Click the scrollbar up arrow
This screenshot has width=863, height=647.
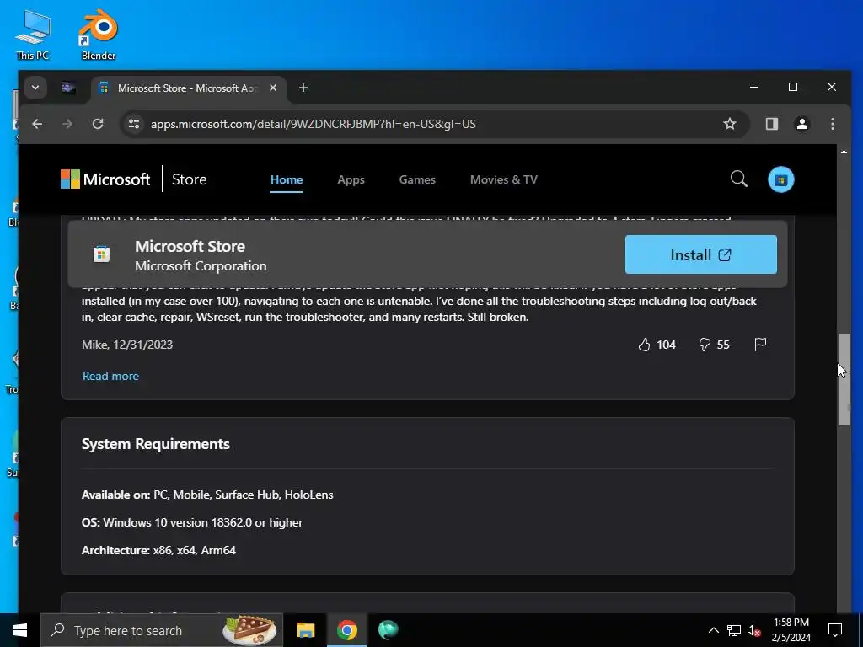(844, 152)
